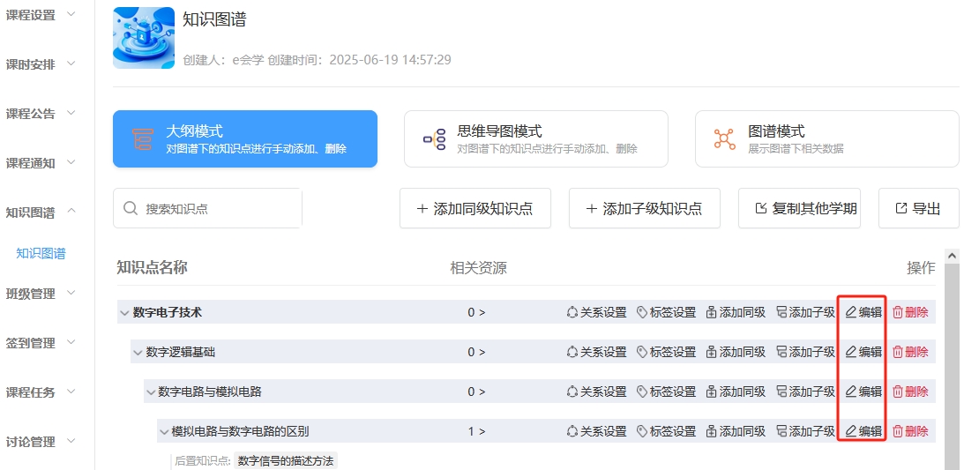Click 添加同级 icon in 数字电子技术 row
The width and height of the screenshot is (964, 470).
712,312
